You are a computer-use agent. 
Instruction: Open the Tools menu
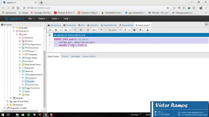point(55,19)
